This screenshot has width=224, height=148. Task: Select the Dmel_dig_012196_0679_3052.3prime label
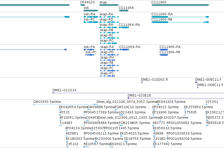pyautogui.click(x=127, y=102)
